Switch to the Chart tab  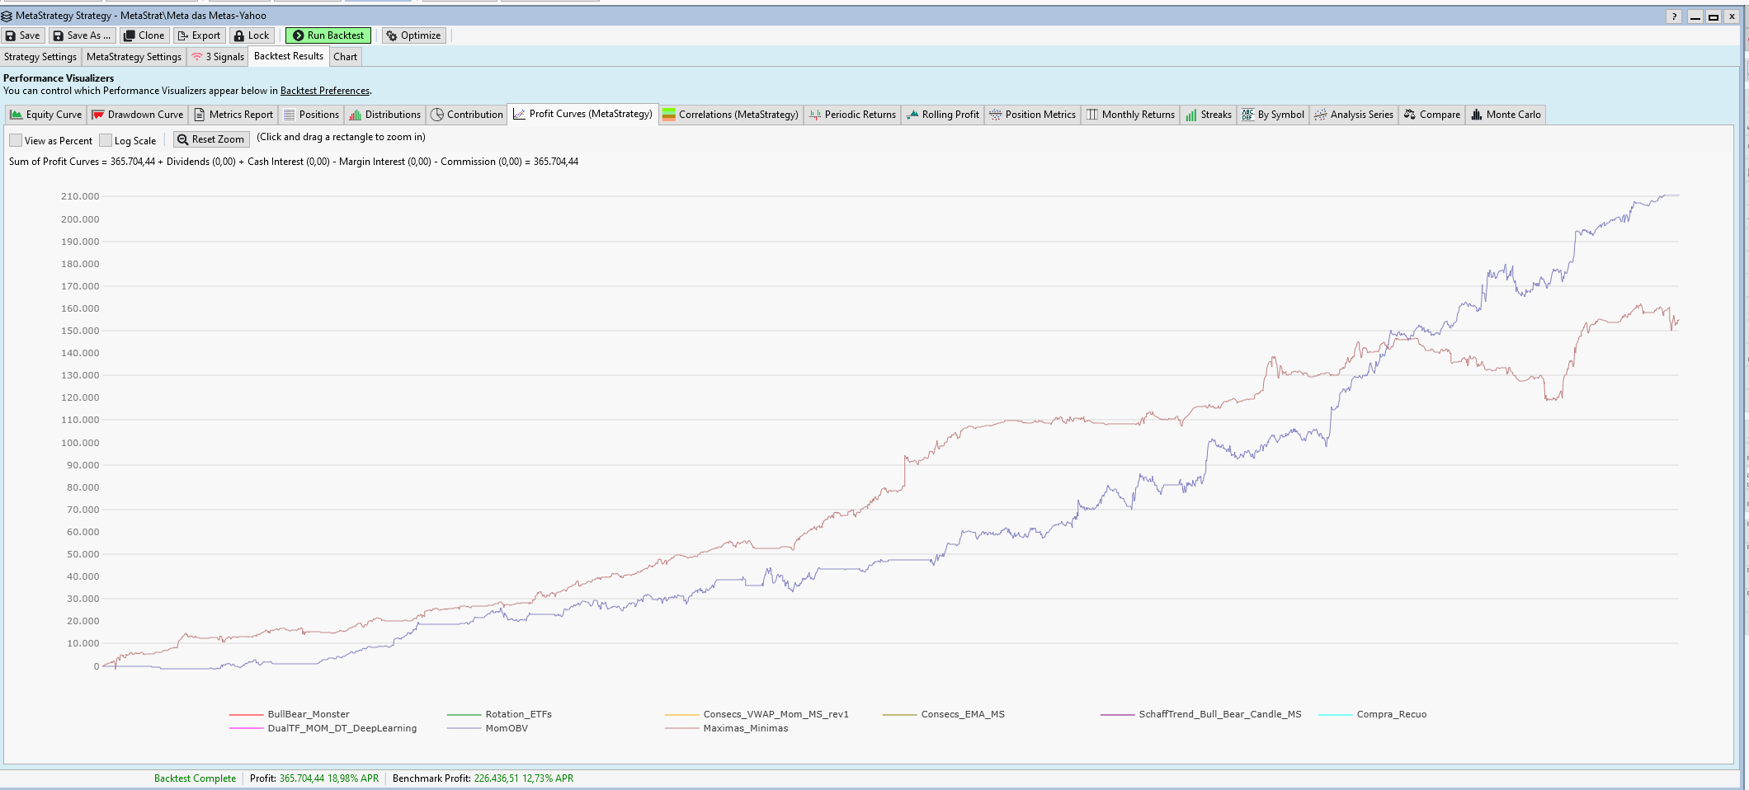click(345, 57)
